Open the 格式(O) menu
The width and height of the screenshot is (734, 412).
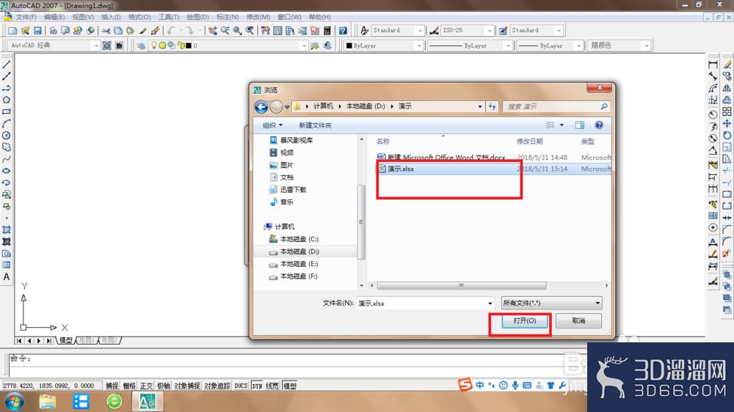pyautogui.click(x=139, y=17)
